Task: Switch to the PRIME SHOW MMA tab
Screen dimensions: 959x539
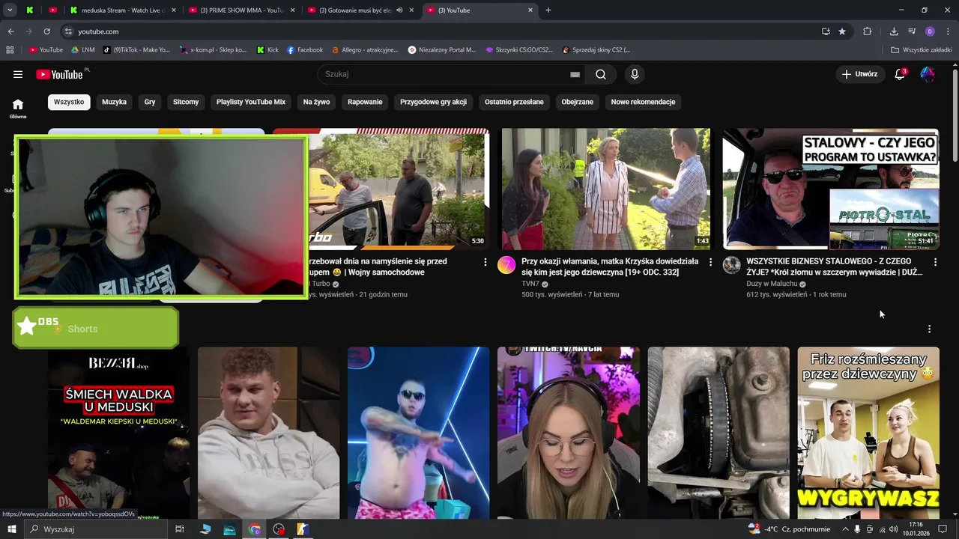Action: coord(241,10)
